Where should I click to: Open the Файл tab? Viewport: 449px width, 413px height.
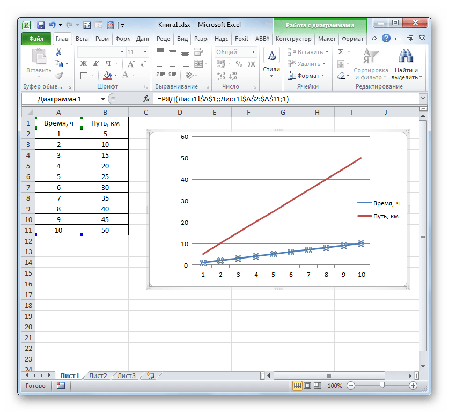pos(36,39)
